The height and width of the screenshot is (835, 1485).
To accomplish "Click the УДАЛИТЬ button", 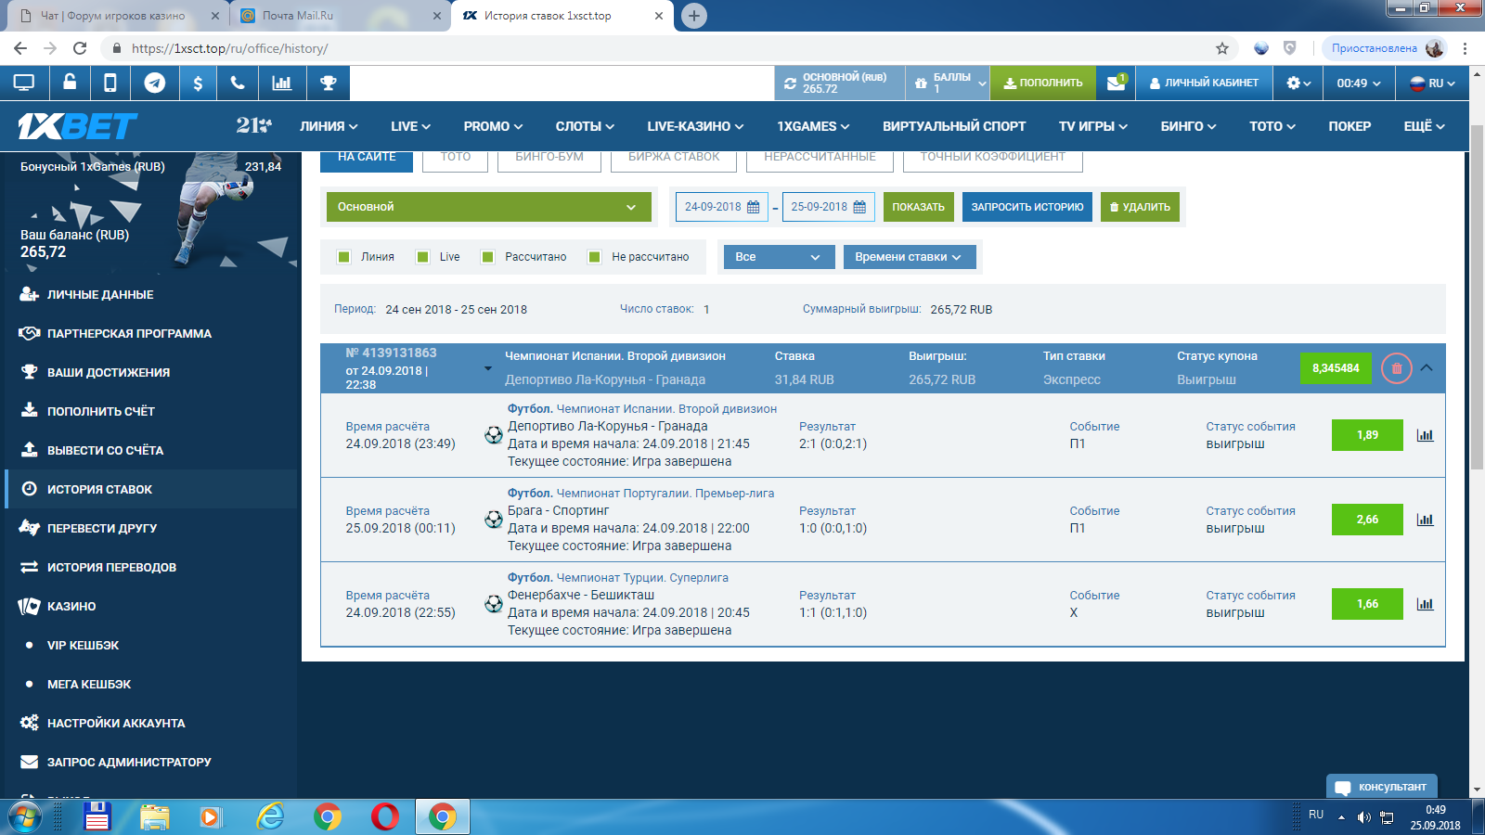I will pyautogui.click(x=1140, y=207).
